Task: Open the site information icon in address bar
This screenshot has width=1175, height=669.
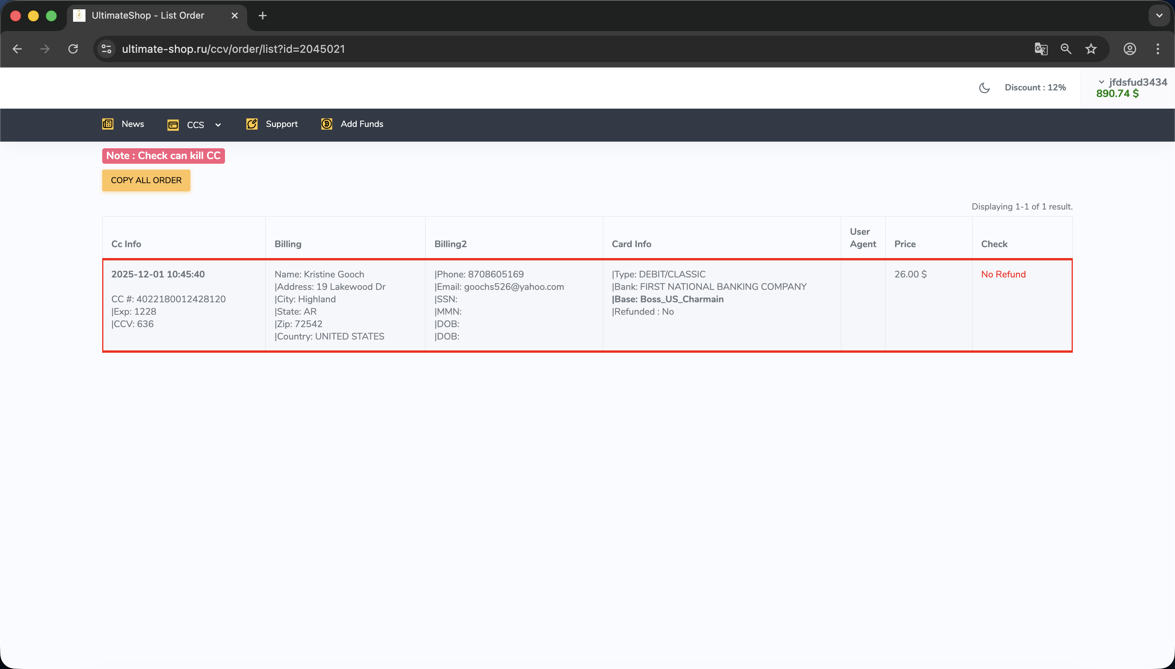Action: [106, 49]
